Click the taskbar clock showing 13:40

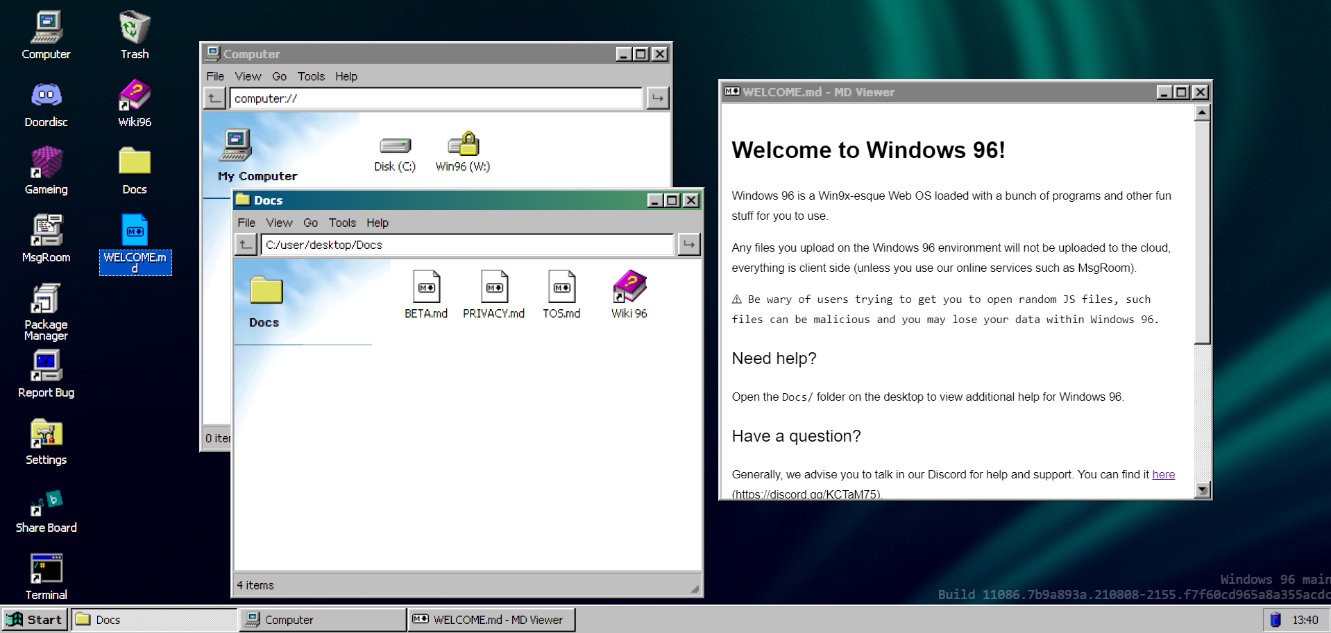1305,619
